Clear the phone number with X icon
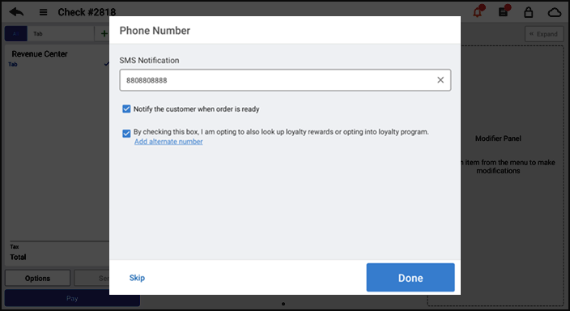This screenshot has width=570, height=311. point(440,80)
